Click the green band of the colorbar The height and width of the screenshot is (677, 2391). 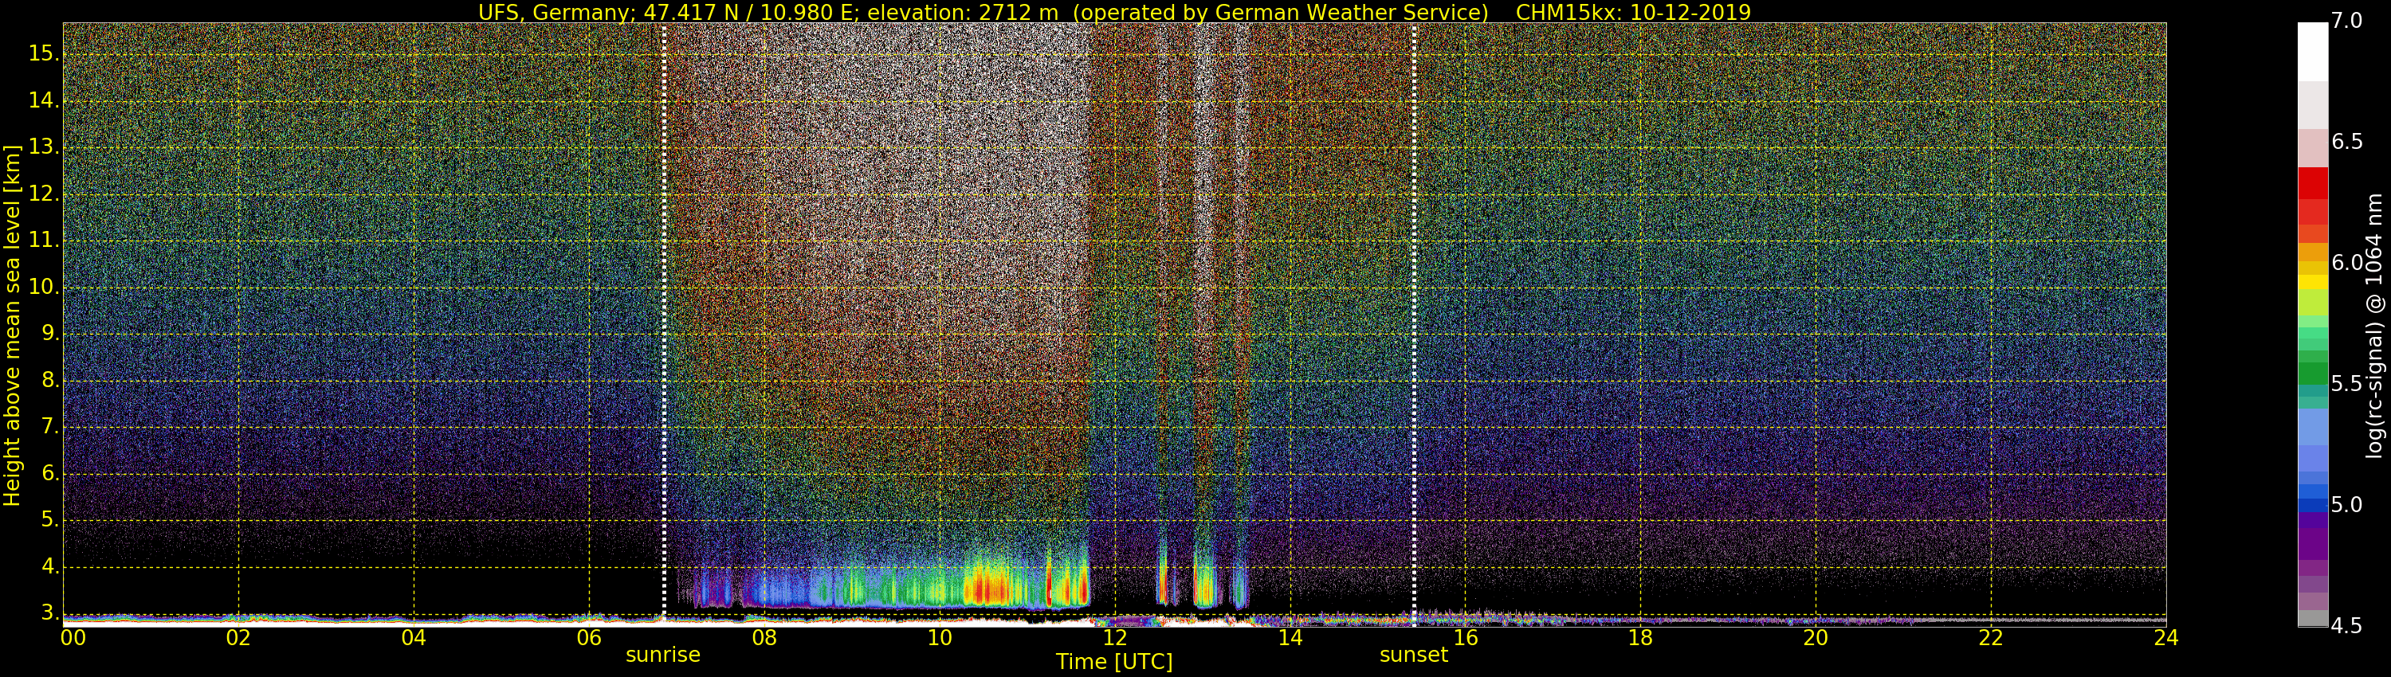(2312, 373)
